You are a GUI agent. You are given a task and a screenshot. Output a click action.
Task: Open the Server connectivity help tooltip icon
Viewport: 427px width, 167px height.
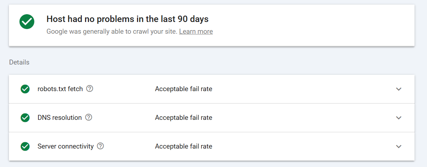[101, 146]
